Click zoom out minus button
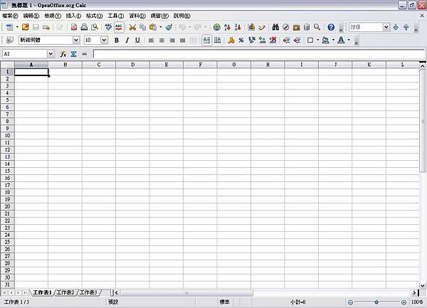 coord(350,302)
